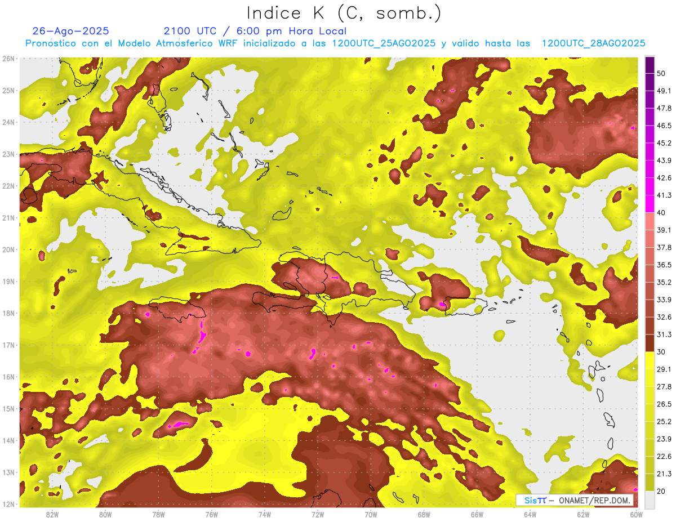Click the colorbar label '26.5'
Viewport: 676px width, 522px height.
click(x=664, y=404)
